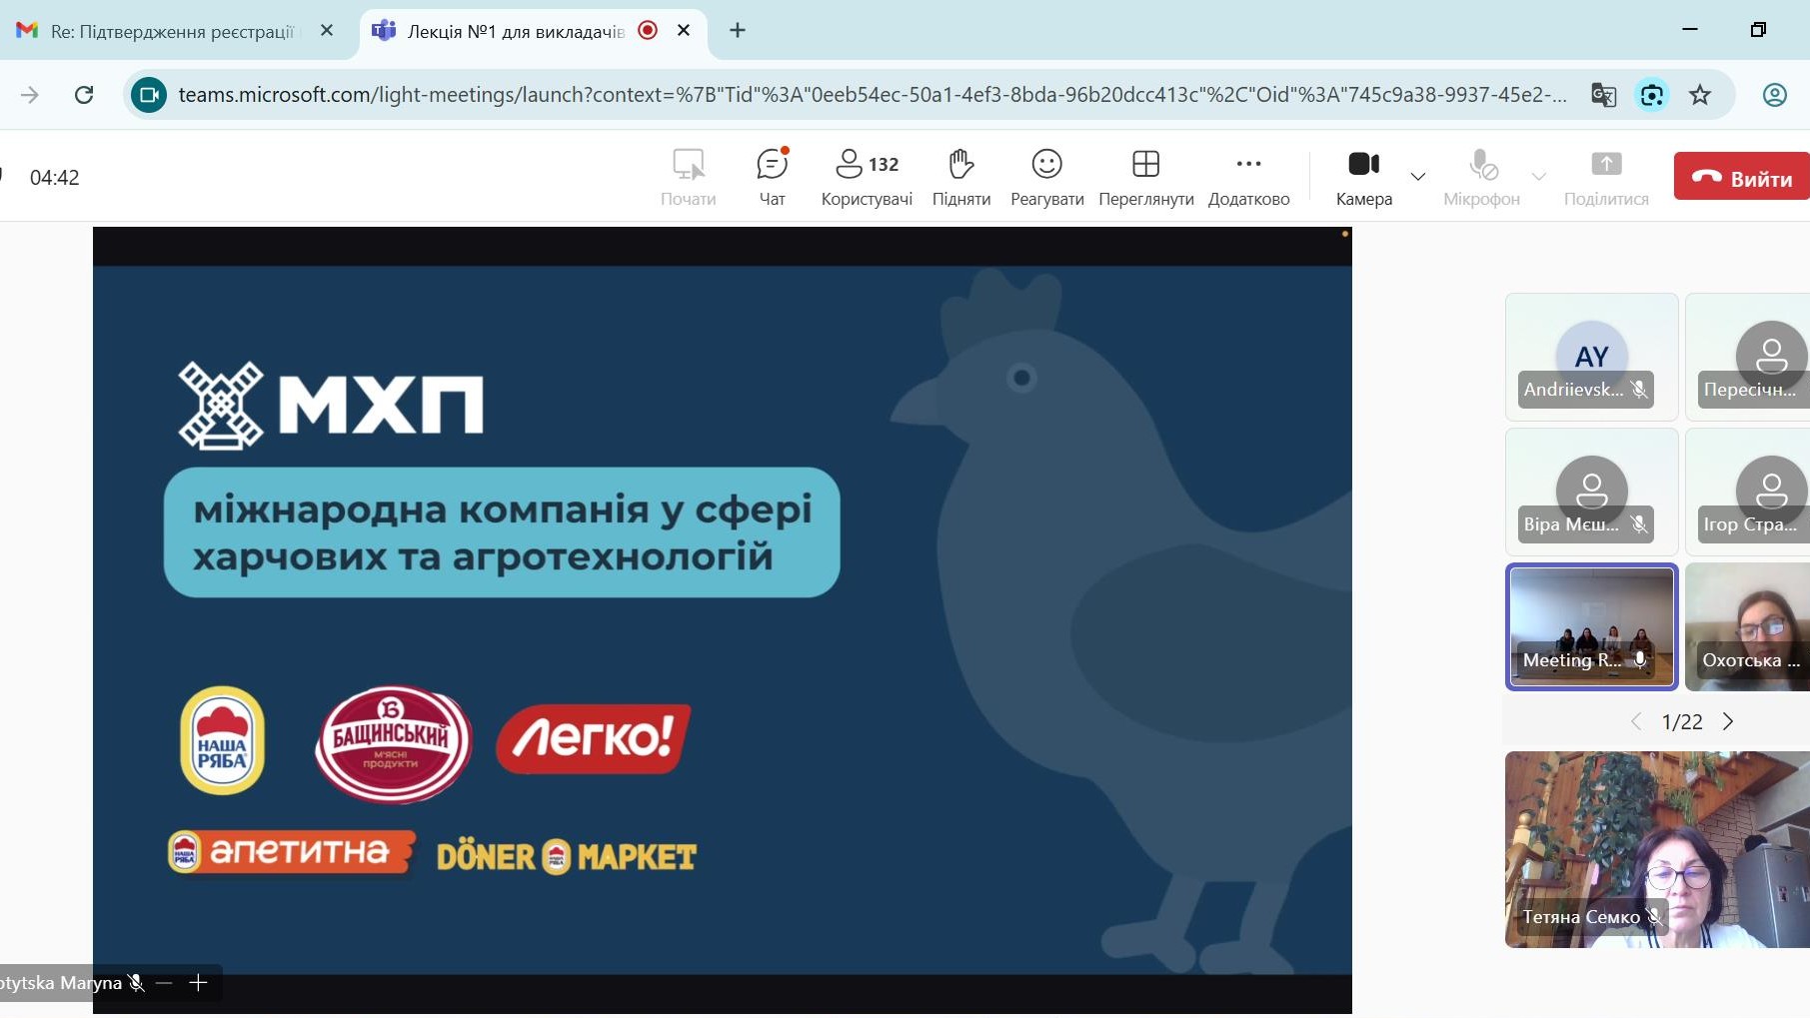This screenshot has width=1810, height=1018.
Task: Toggle the Мікрофон mute state
Action: [1481, 177]
